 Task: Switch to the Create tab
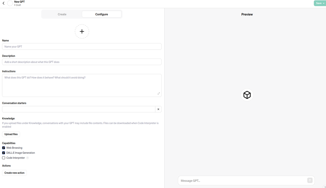[62, 14]
